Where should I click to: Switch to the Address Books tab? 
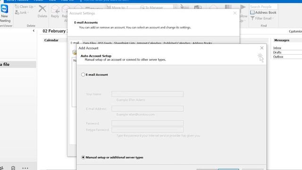point(202,43)
